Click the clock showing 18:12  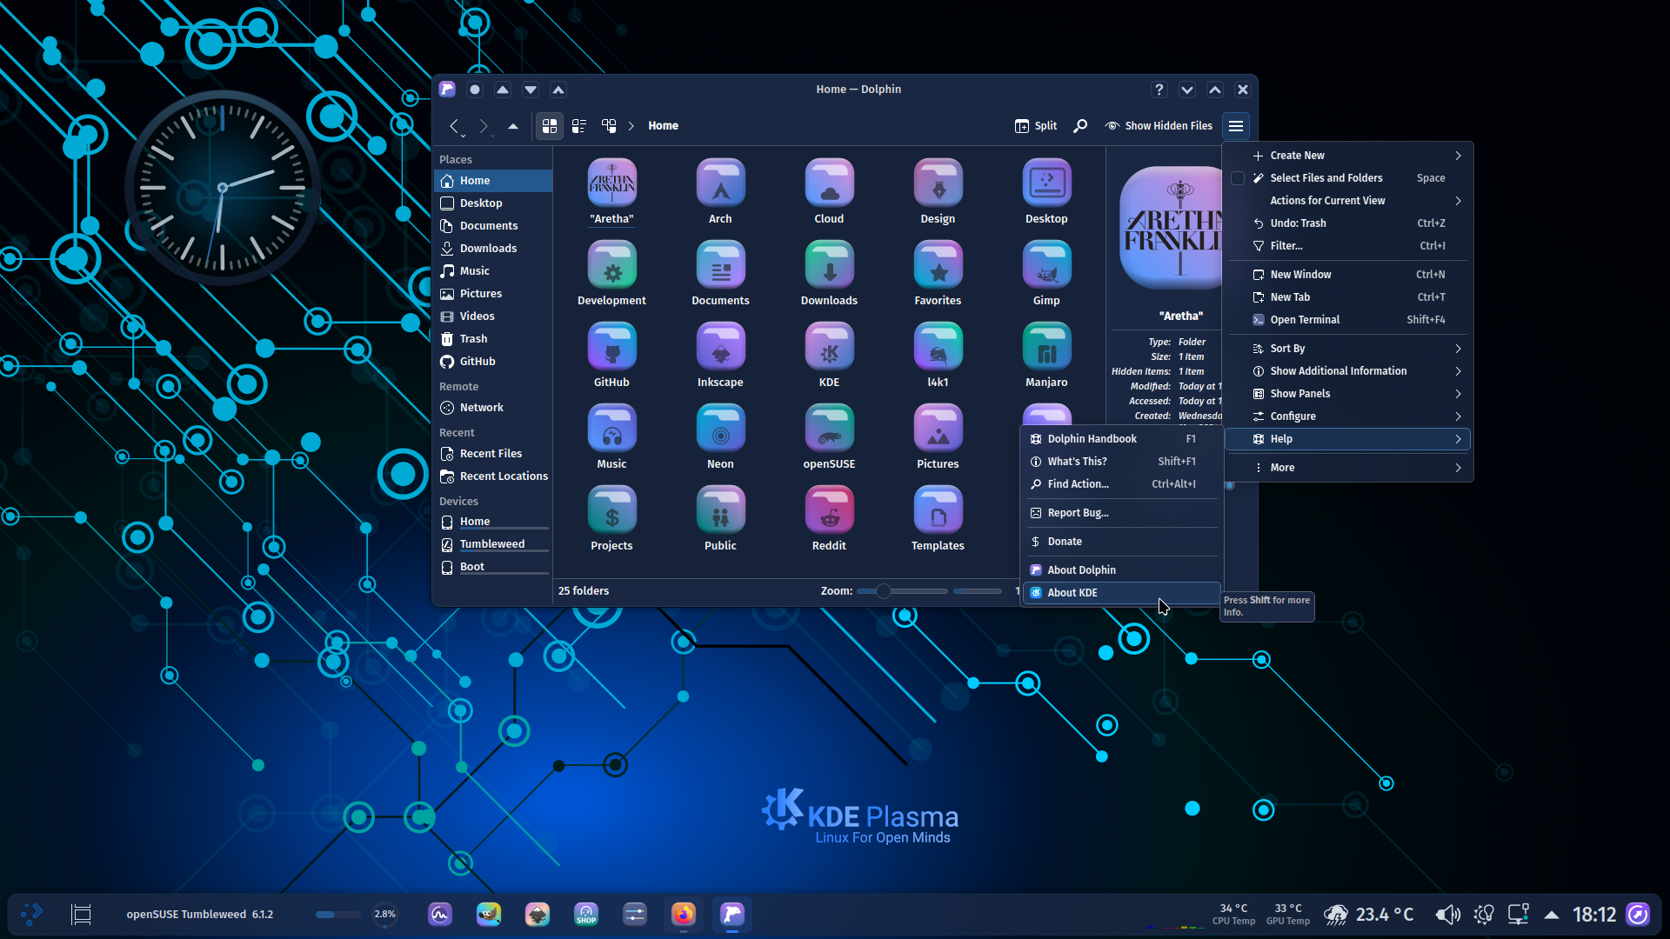[x=1593, y=915]
